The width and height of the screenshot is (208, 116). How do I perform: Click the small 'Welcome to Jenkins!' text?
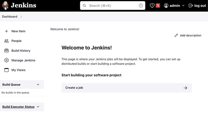(65, 29)
